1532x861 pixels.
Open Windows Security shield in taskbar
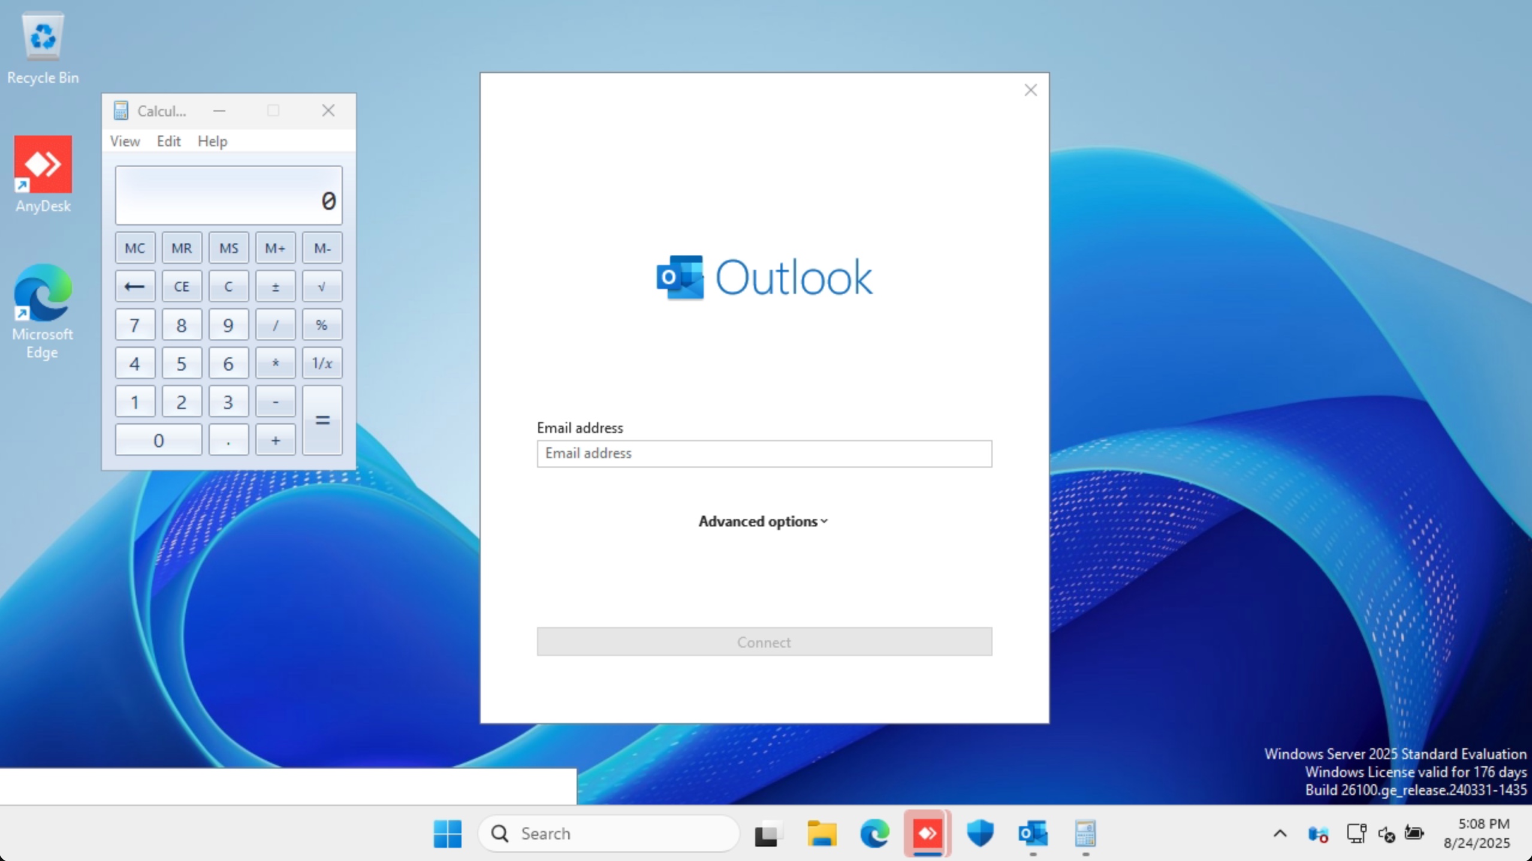[980, 833]
